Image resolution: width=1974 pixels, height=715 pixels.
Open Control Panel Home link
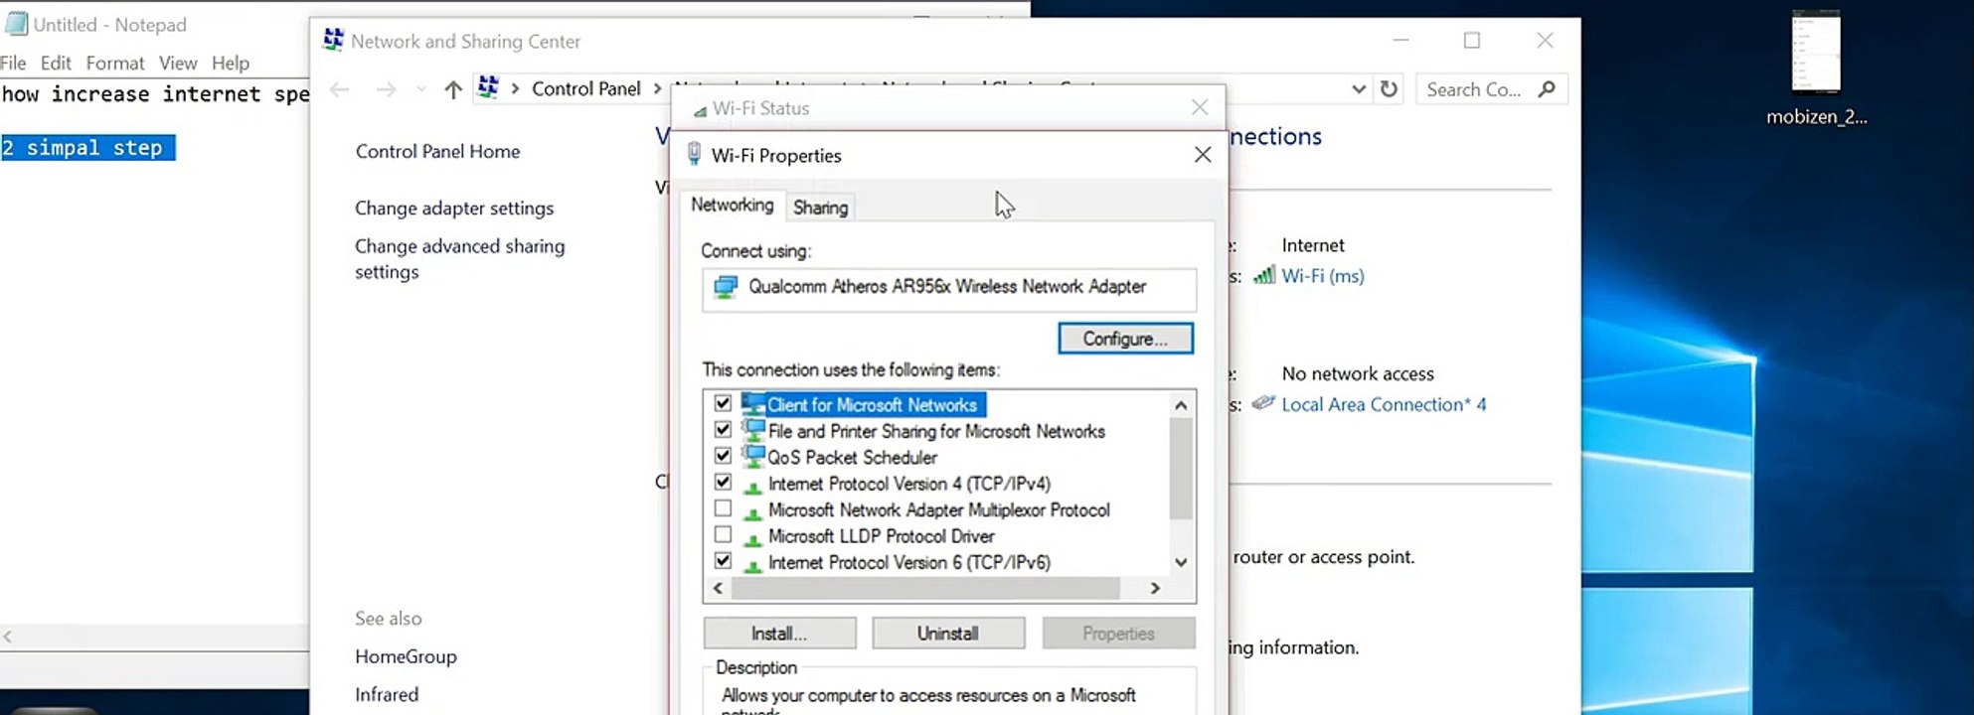coord(437,151)
